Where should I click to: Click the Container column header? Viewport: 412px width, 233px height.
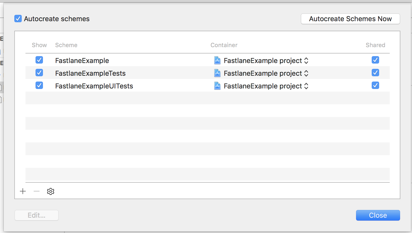[x=224, y=45]
